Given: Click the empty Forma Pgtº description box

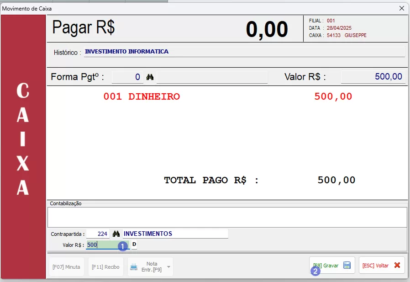Looking at the screenshot, I should [212, 77].
